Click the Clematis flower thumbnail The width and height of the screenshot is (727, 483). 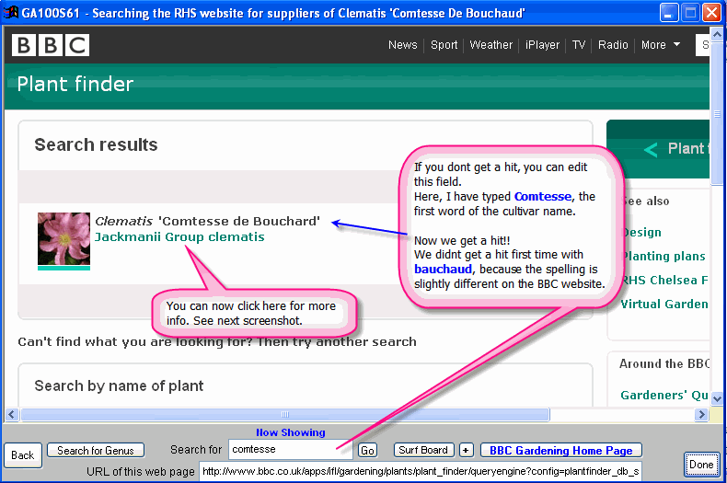pos(64,238)
